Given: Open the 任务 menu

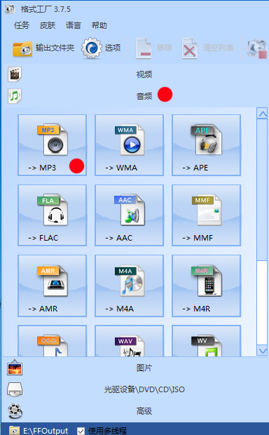Looking at the screenshot, I should tap(22, 25).
